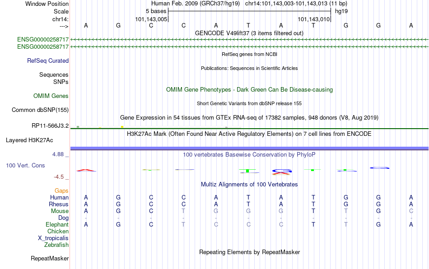Open the GENCODE V49lift37 track title
Viewport: 429px width, 269px height.
249,33
